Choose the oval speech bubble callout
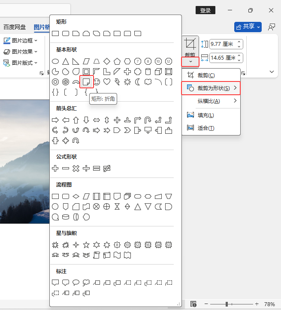Viewport: 281px width, 310px height. 76,283
